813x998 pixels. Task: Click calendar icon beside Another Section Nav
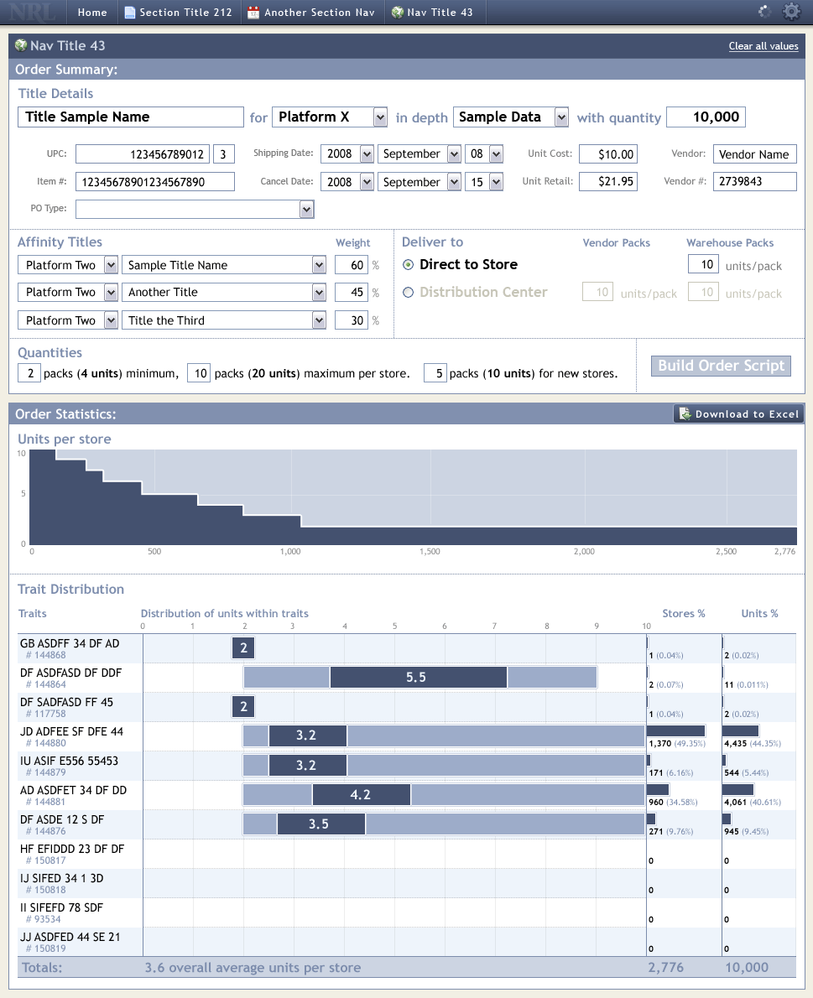(253, 12)
